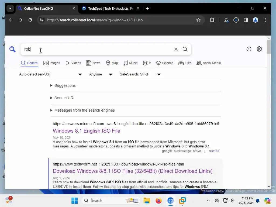
Task: Click the answers.microsoft.com result URL
Action: pos(136,124)
